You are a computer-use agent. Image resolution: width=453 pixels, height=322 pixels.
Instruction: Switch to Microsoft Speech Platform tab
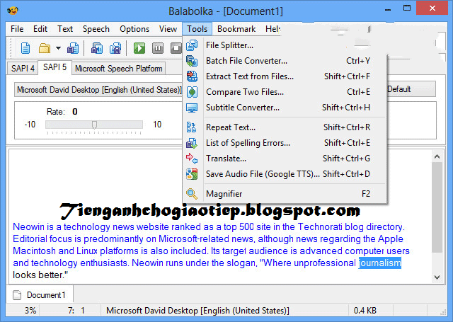[x=118, y=69]
